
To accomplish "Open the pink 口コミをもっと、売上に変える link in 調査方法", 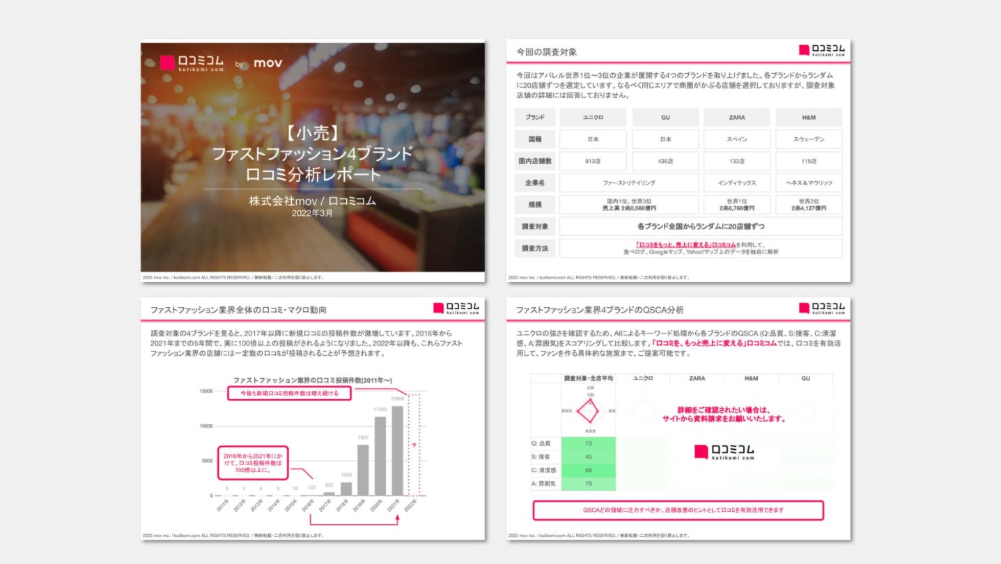I will 685,245.
